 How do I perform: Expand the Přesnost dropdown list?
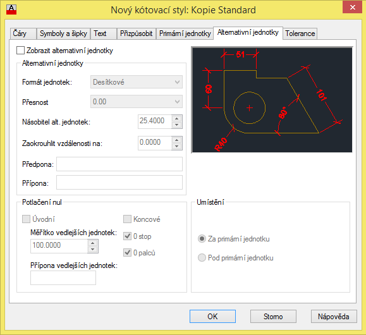137,102
